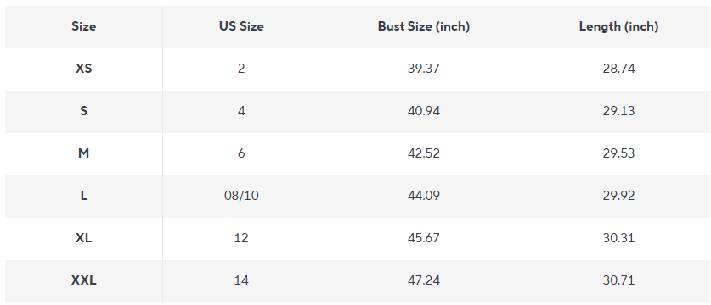
Task: Click the Size column header
Action: click(x=84, y=27)
